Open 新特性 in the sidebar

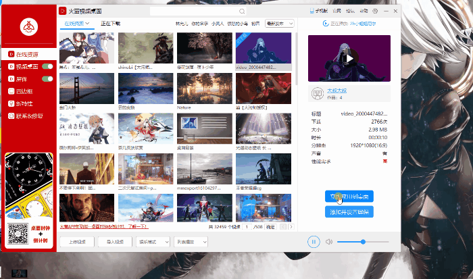[x=24, y=103]
